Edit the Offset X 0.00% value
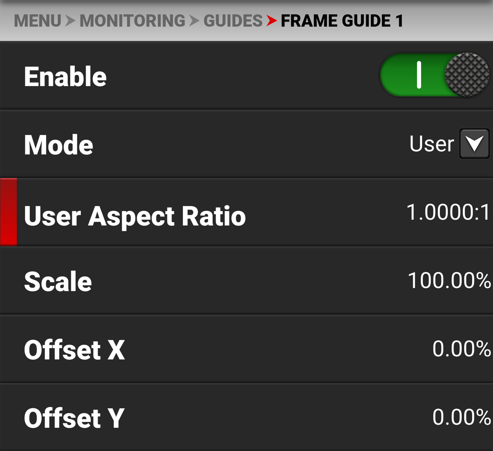Image resolution: width=493 pixels, height=451 pixels. (x=461, y=349)
